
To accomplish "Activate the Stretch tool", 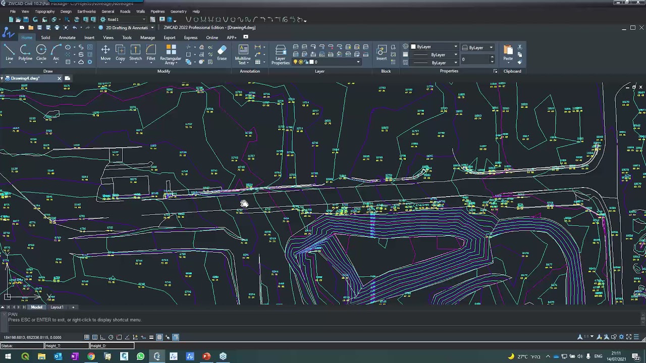I will [x=136, y=53].
